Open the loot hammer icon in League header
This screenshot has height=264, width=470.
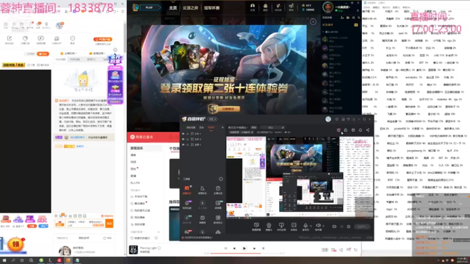pos(278,6)
